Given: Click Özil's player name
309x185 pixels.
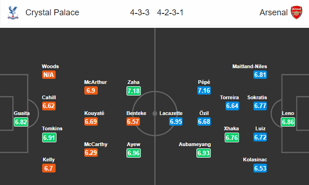Looking at the screenshot, I should [204, 113].
